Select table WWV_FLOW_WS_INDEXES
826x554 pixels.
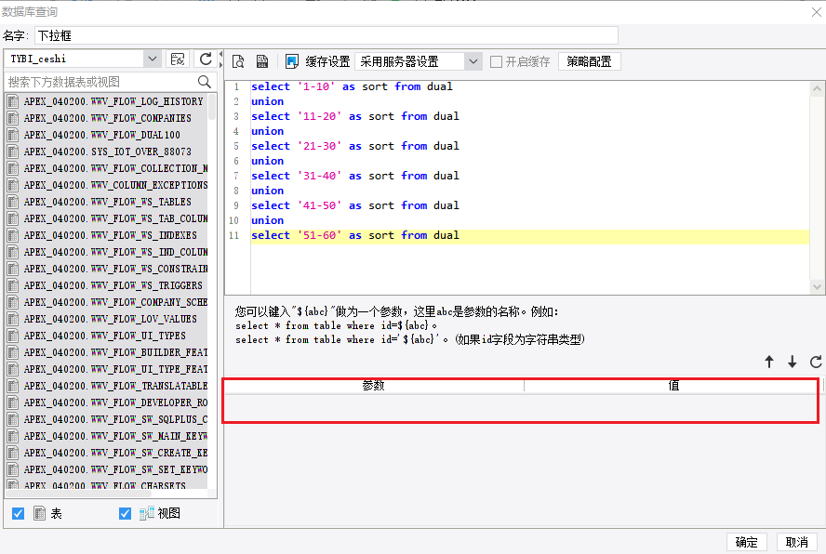coord(110,235)
